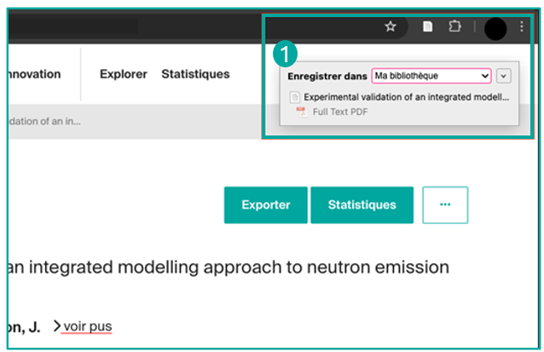Open the browser profile avatar
The height and width of the screenshot is (352, 544).
click(x=495, y=28)
